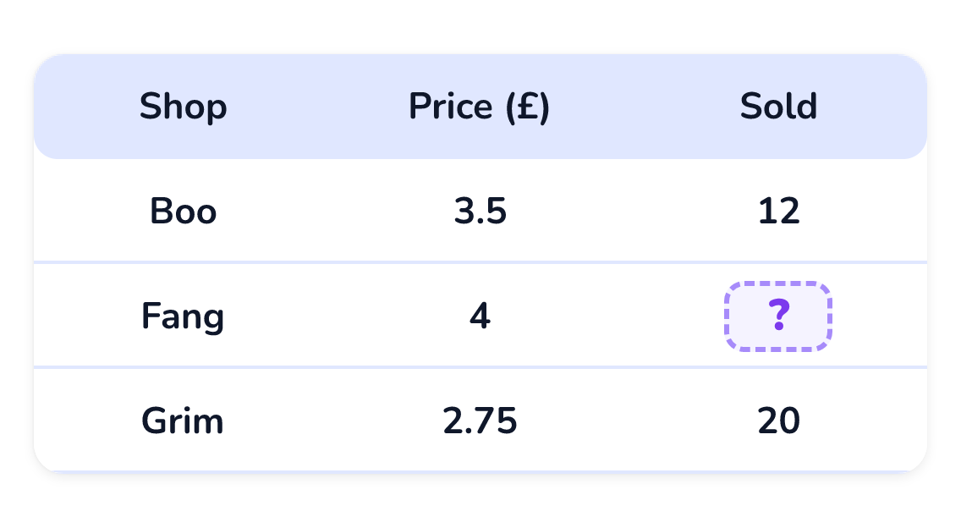Click the 3.5 price value
The image size is (961, 528).
(480, 211)
